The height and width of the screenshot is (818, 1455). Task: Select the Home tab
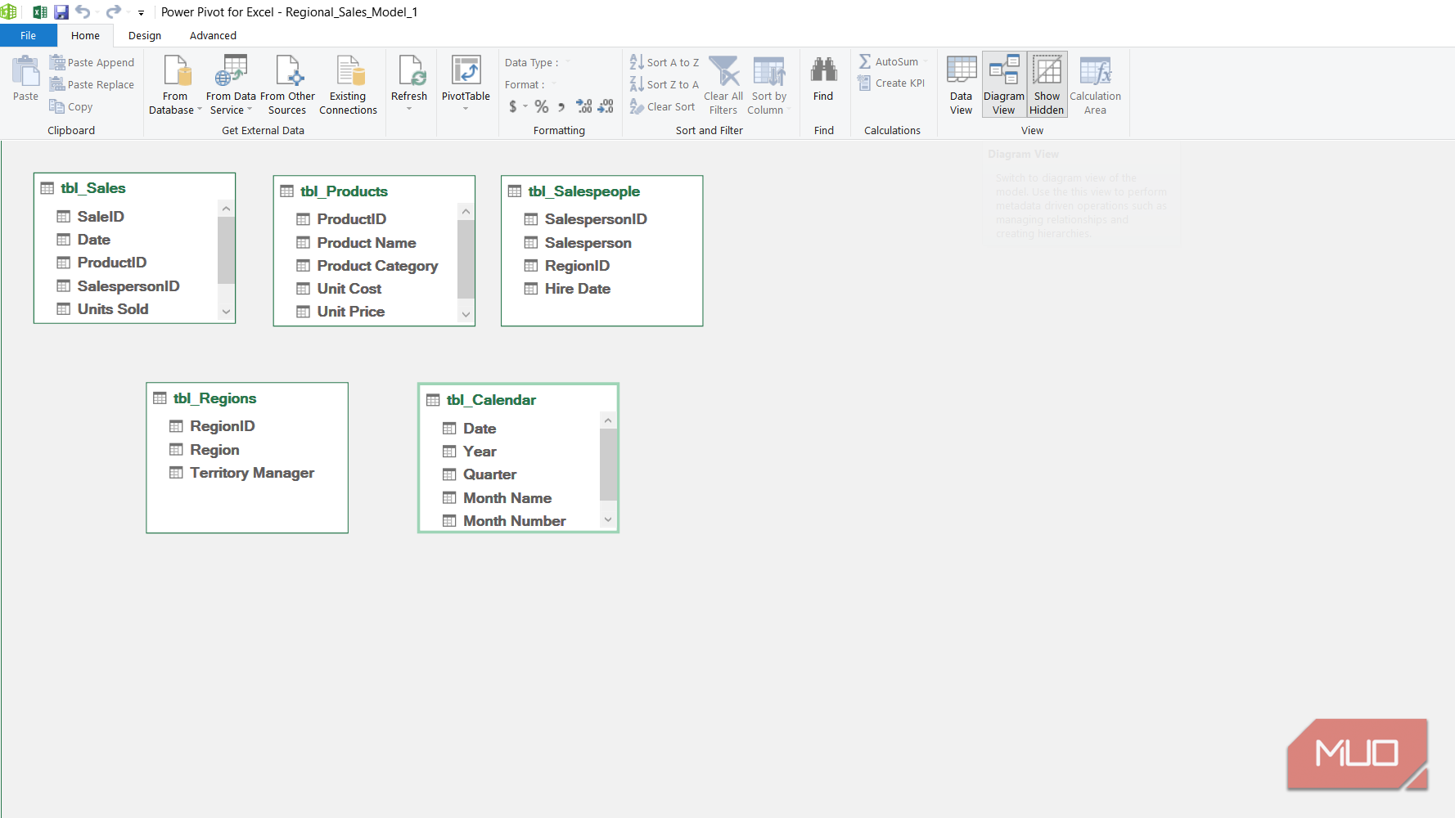85,35
